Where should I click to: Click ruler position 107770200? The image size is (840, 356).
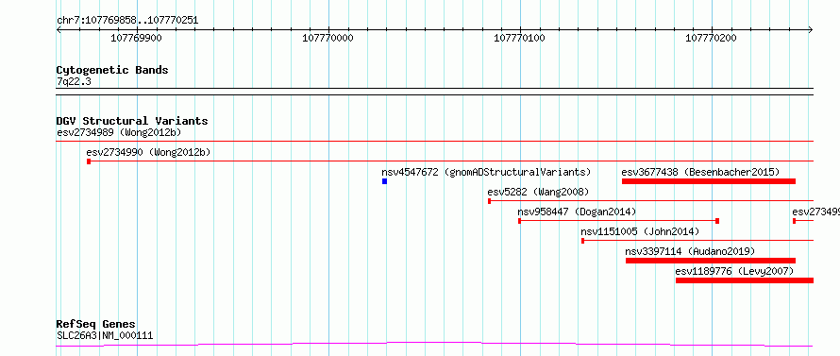(x=711, y=39)
